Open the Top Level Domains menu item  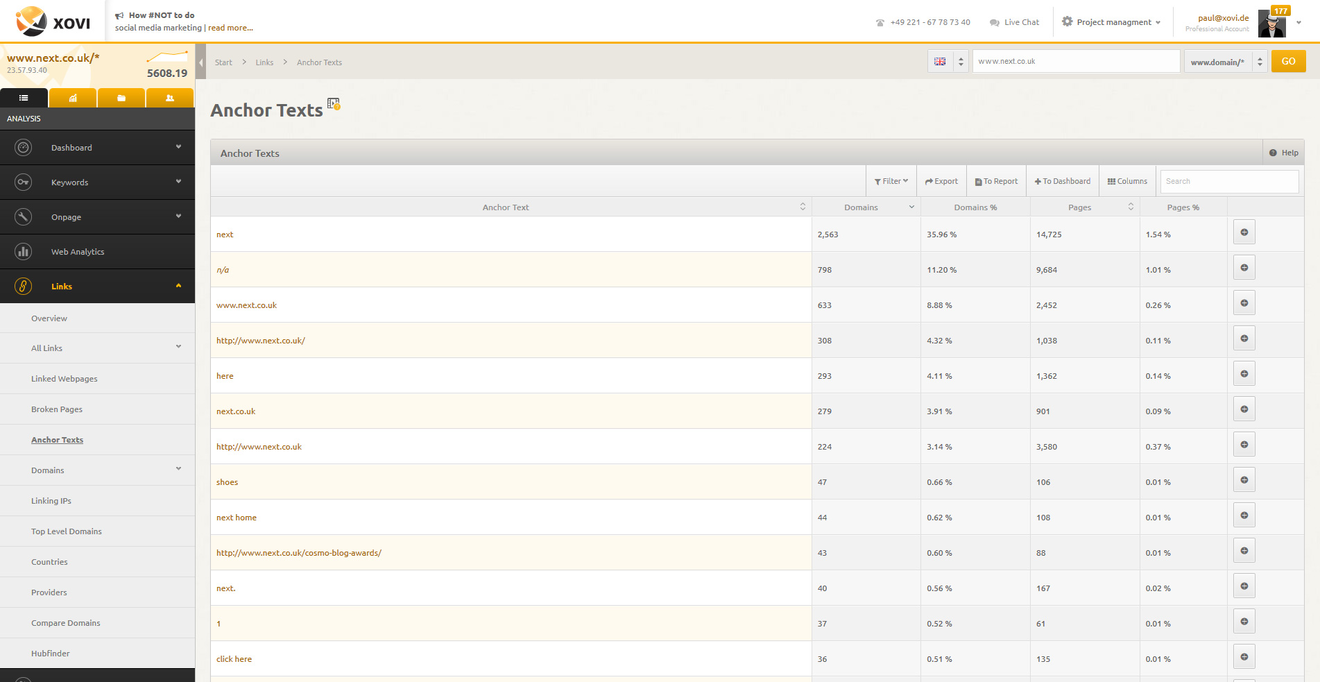(67, 531)
